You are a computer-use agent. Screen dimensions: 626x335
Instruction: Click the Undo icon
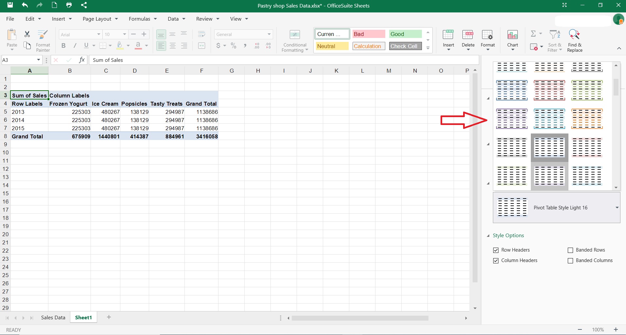click(25, 5)
